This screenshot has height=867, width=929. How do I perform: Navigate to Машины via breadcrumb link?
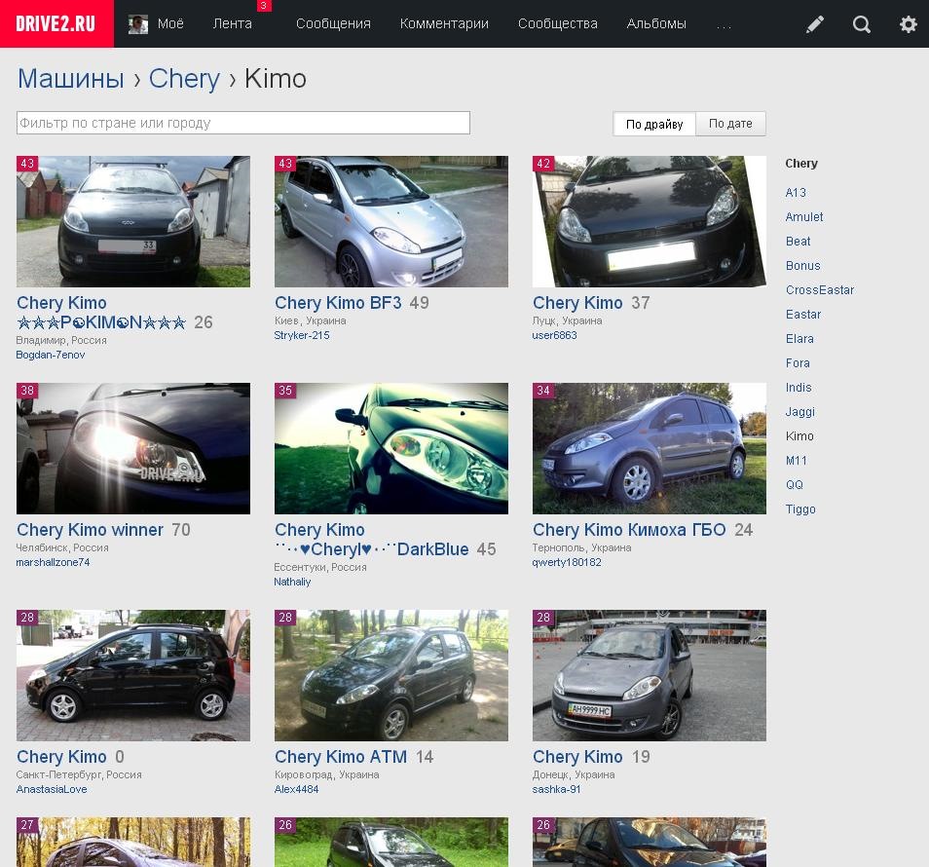(x=69, y=79)
